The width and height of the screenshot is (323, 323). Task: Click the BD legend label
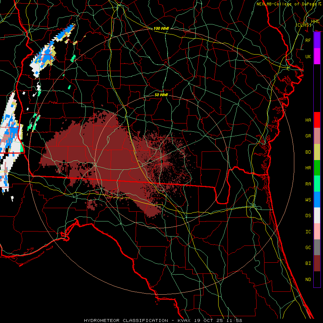point(308,152)
